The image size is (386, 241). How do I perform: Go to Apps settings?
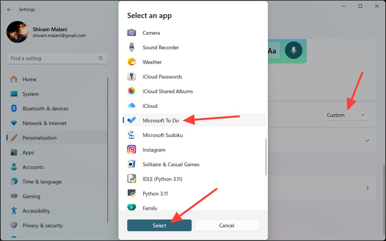point(57,152)
